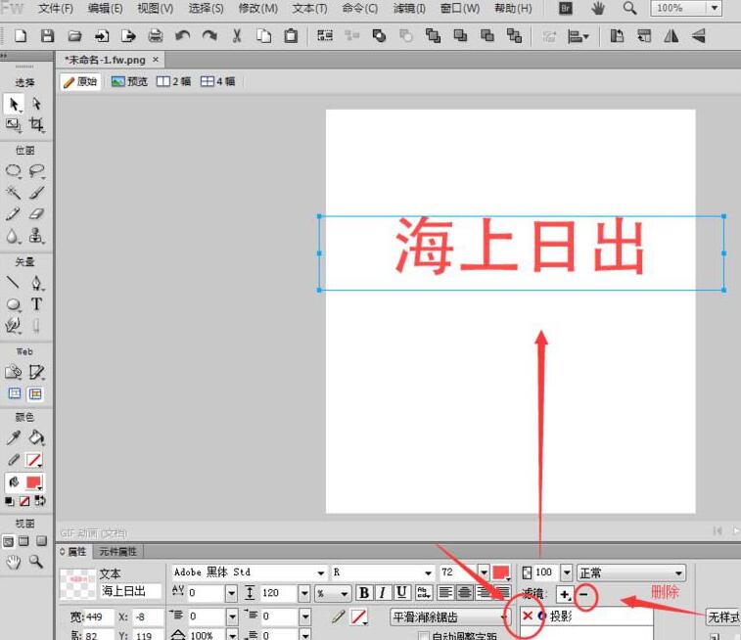Switch to 2 幅 view
741x640 pixels.
[173, 81]
